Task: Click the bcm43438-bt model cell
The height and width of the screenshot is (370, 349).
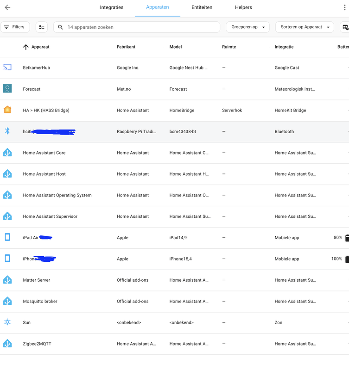Action: pos(183,131)
